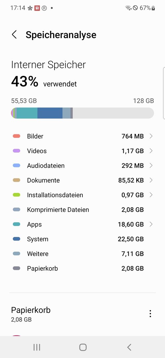Open the Dokumente storage entry
This screenshot has height=358, width=165.
pos(83,180)
